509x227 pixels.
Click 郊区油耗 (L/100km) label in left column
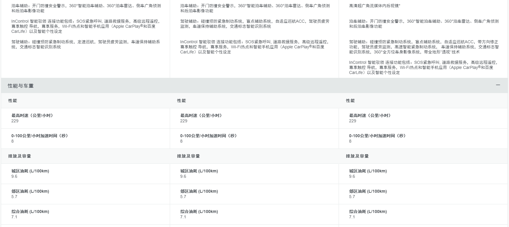tap(30, 191)
